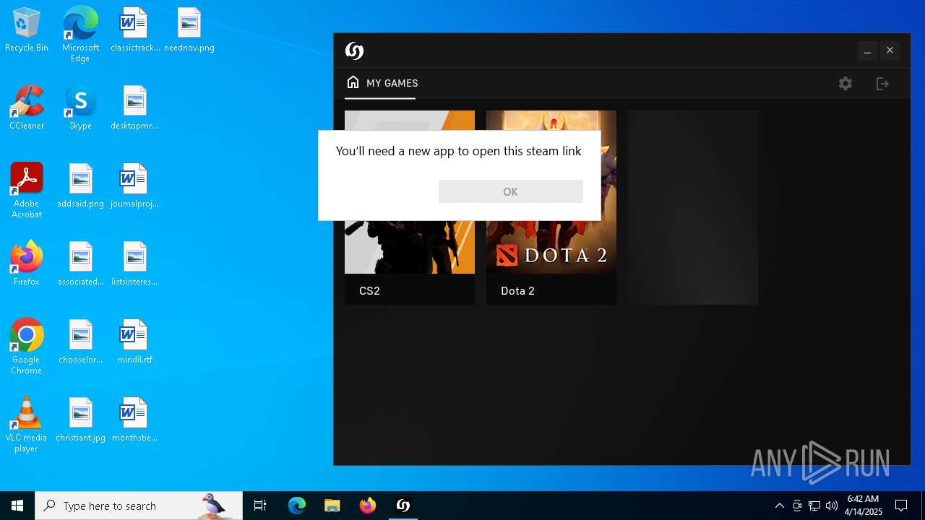
Task: Switch to the MY GAMES tab
Action: coord(382,83)
